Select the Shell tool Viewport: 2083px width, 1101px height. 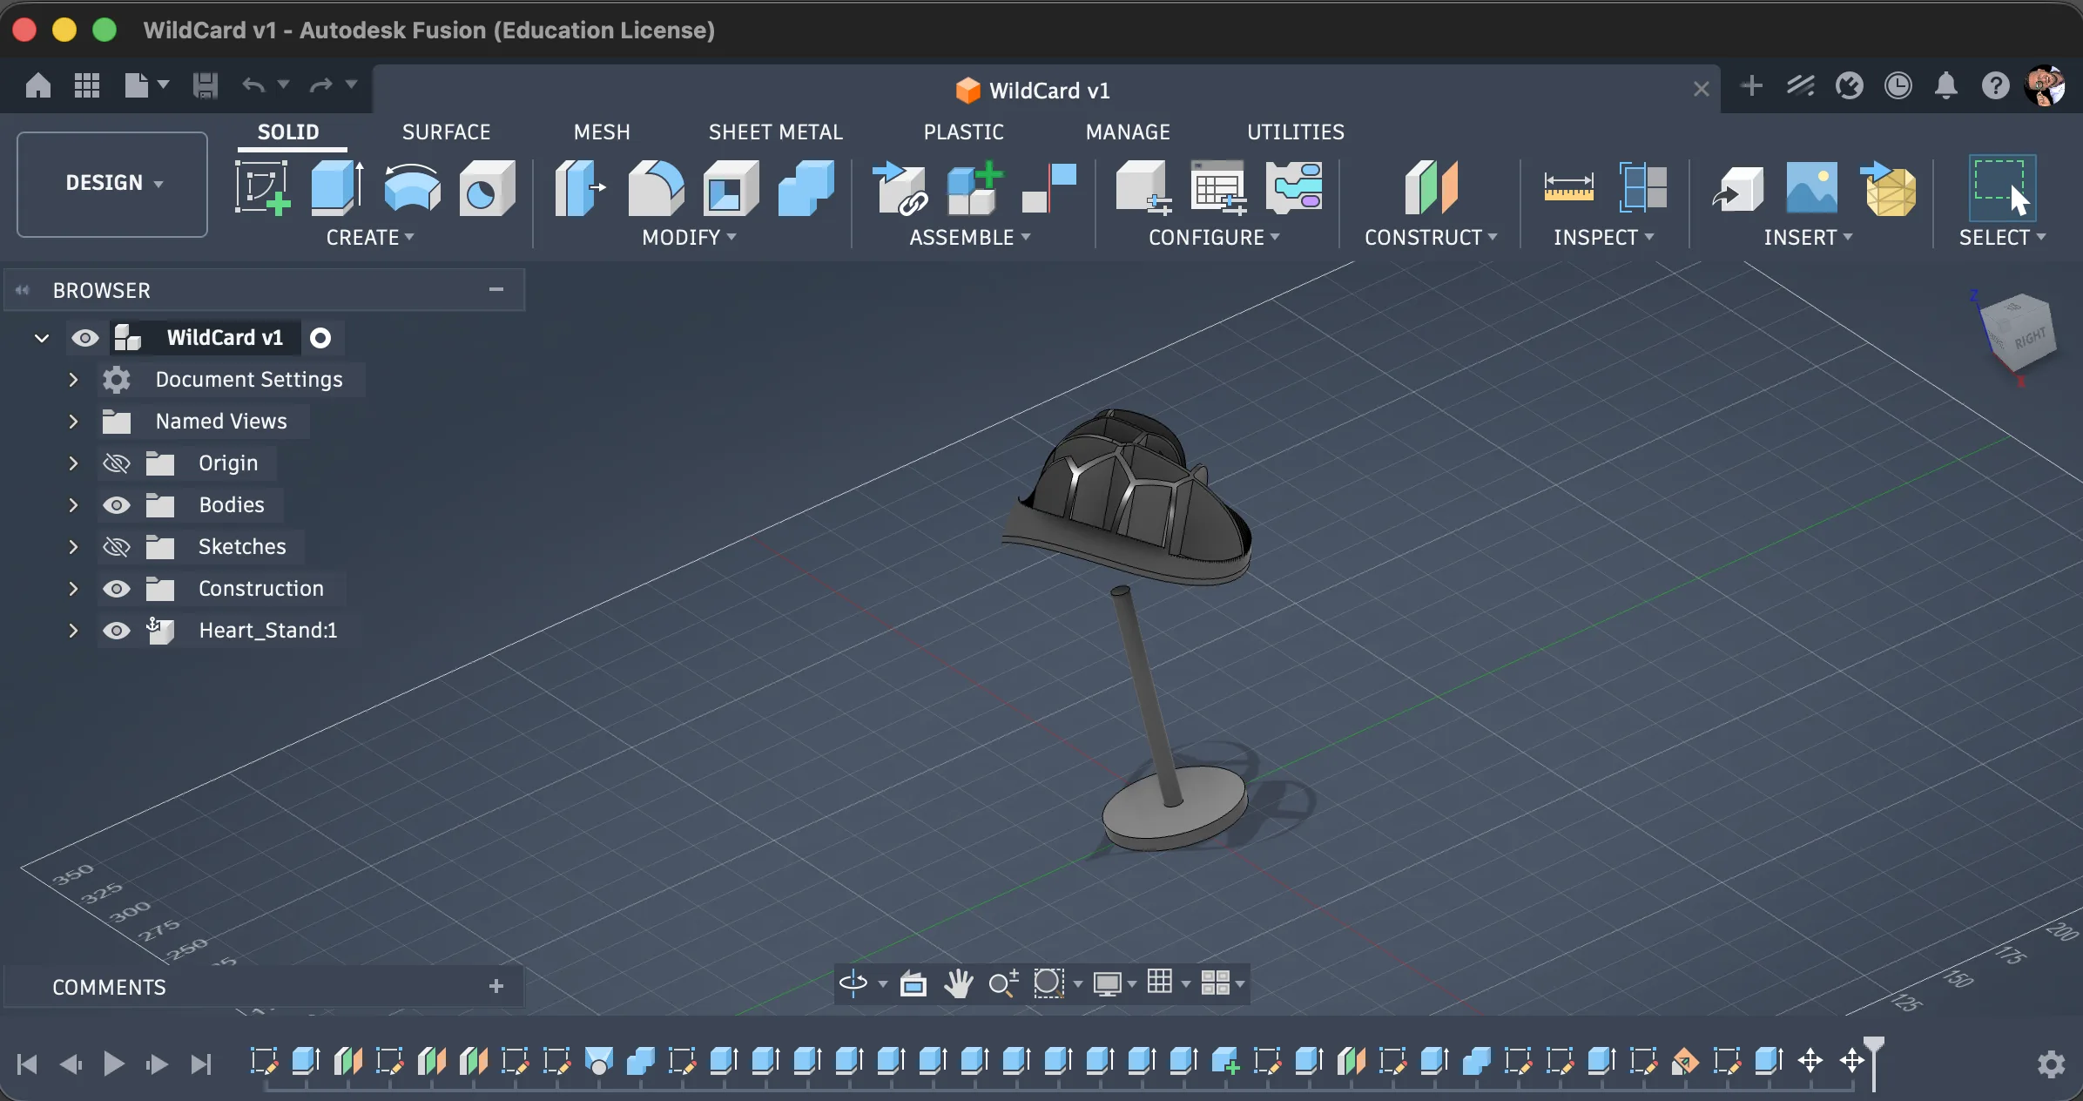[731, 187]
